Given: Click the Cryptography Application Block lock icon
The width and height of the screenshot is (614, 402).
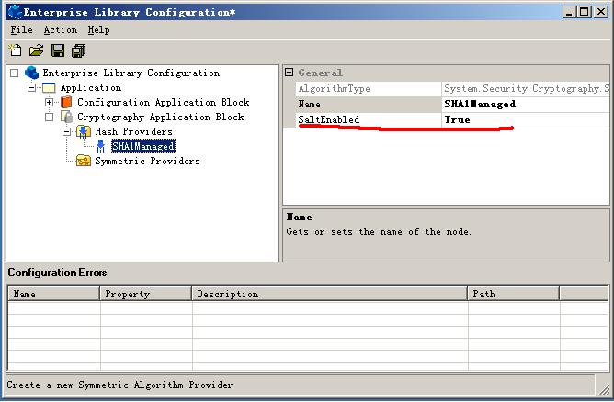Looking at the screenshot, I should tap(66, 117).
